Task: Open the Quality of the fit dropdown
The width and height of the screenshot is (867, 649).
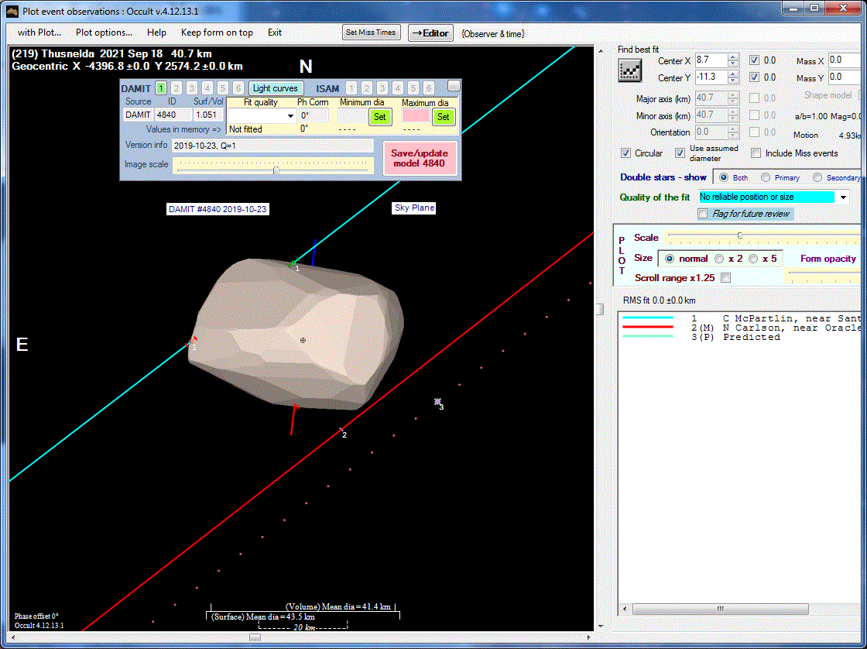Action: pos(842,197)
